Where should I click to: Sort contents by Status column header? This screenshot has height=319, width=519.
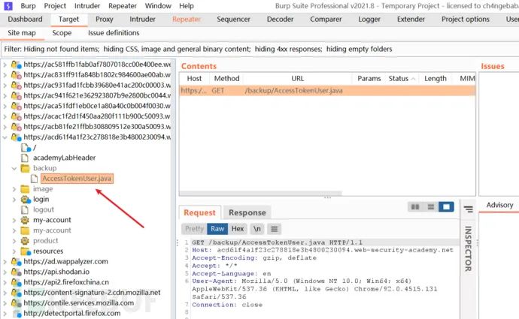click(x=402, y=79)
